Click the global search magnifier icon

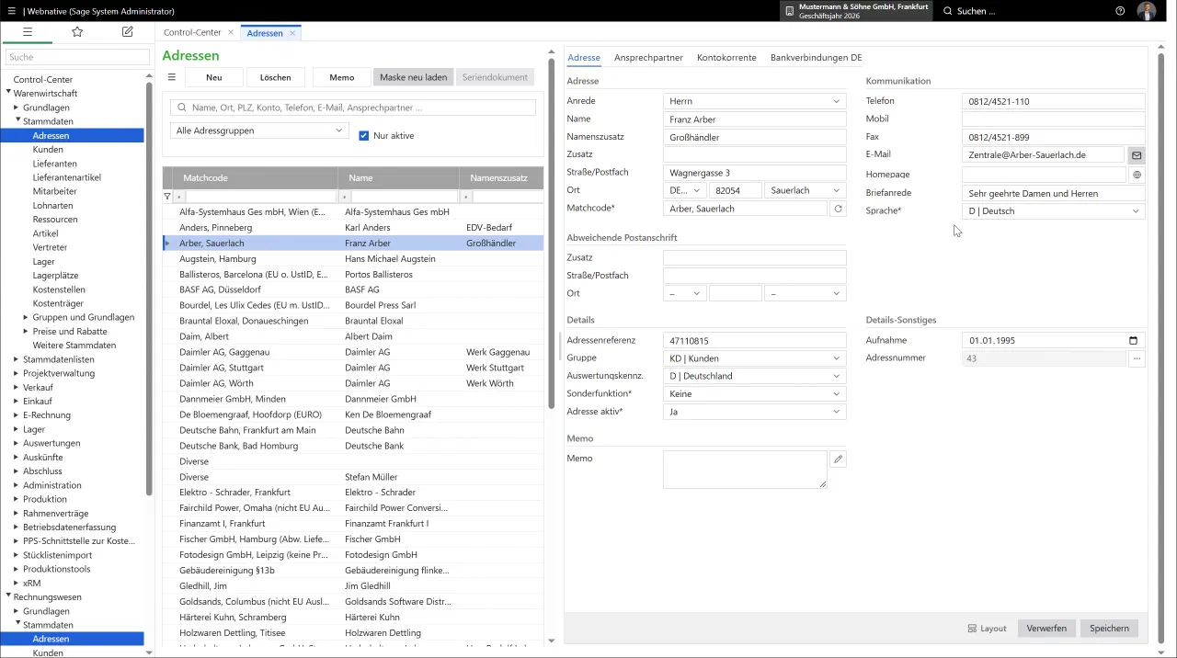(948, 11)
